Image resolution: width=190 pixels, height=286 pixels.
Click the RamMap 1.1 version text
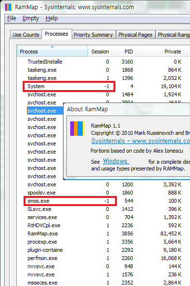[106, 126]
